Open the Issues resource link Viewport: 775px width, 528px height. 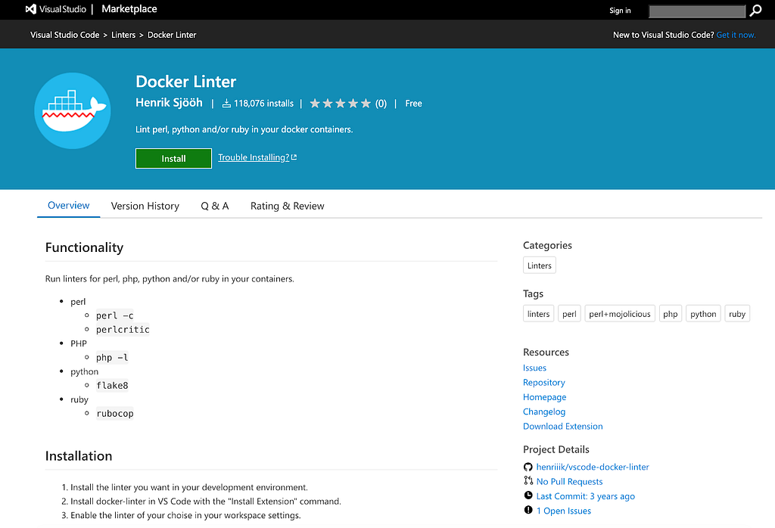(x=534, y=368)
